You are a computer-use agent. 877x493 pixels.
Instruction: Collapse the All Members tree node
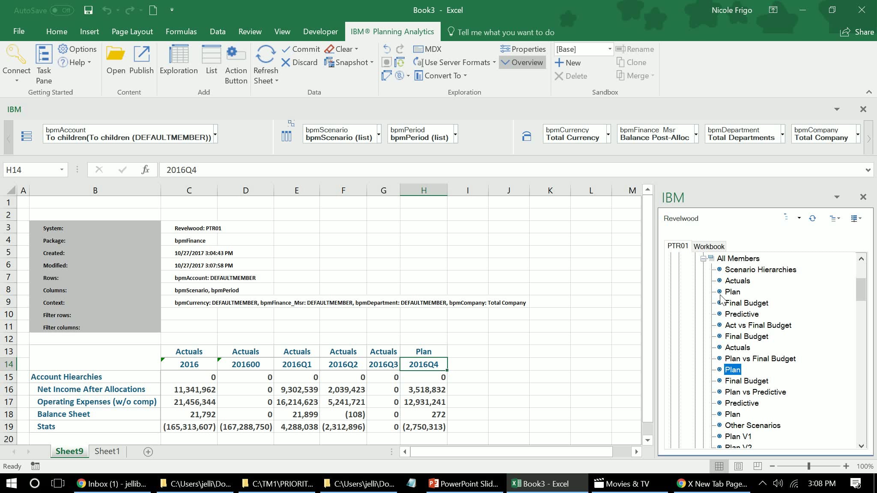703,258
